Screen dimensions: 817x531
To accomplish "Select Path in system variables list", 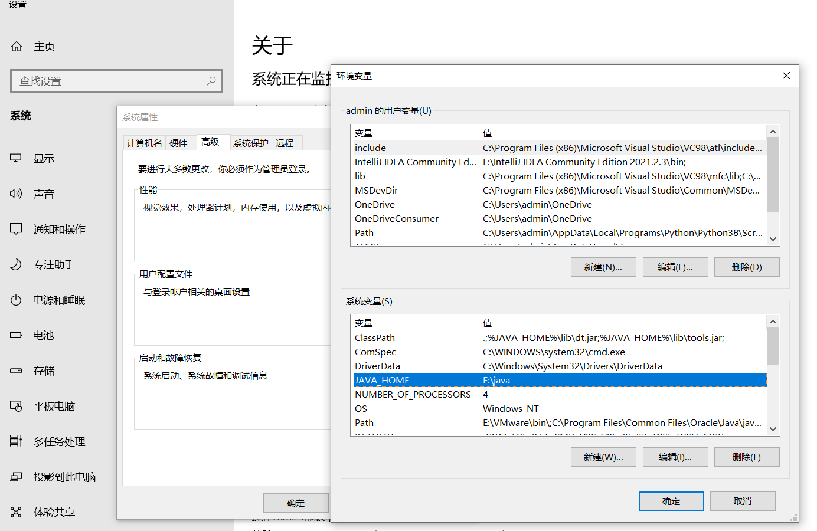I will tap(559, 422).
